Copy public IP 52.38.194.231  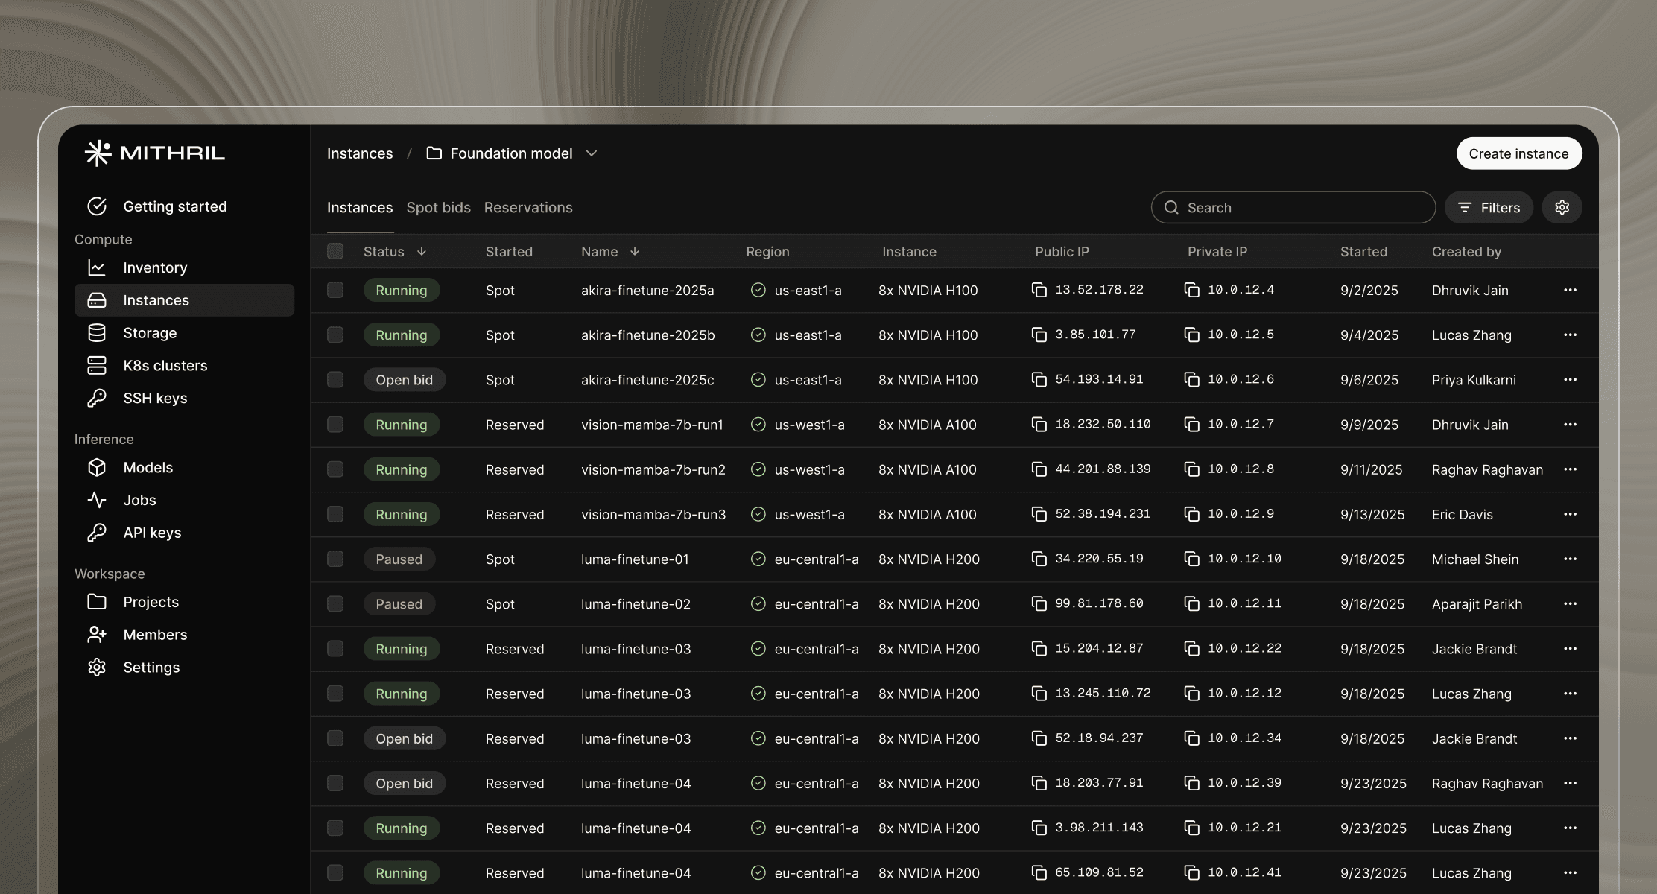[1039, 514]
